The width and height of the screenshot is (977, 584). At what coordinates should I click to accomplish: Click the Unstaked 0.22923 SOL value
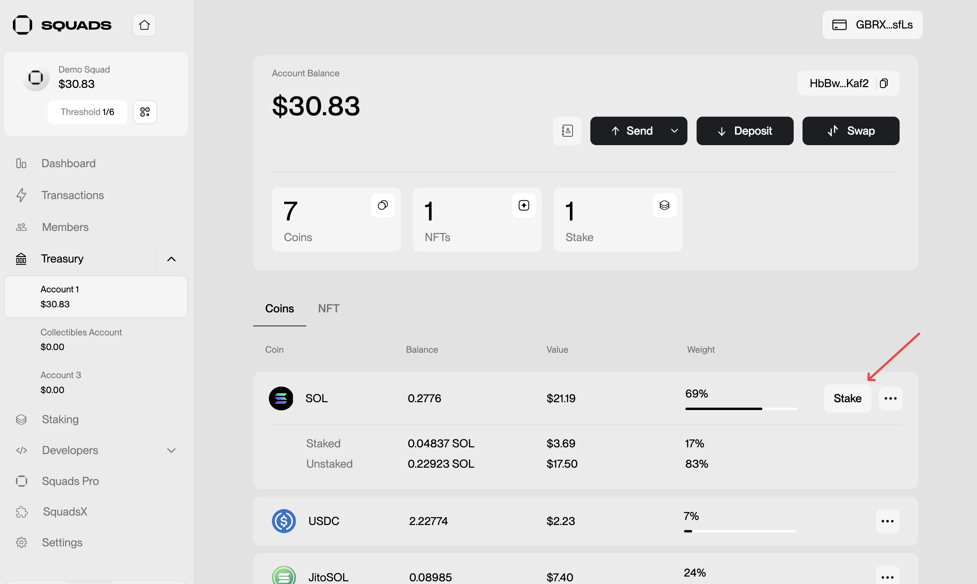pos(441,464)
